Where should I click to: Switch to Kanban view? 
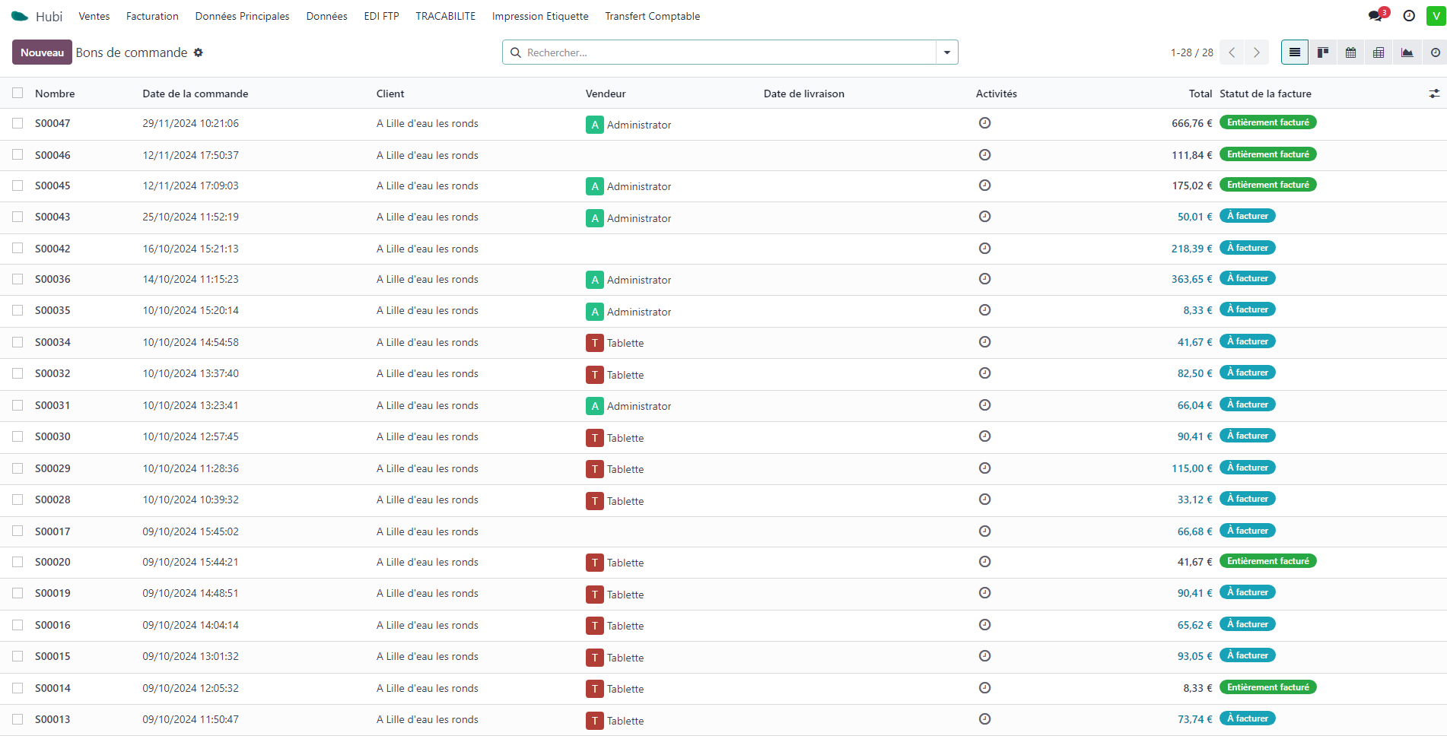(x=1323, y=52)
